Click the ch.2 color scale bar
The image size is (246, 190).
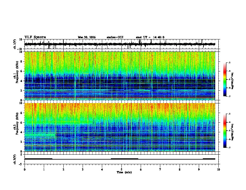(x=225, y=131)
